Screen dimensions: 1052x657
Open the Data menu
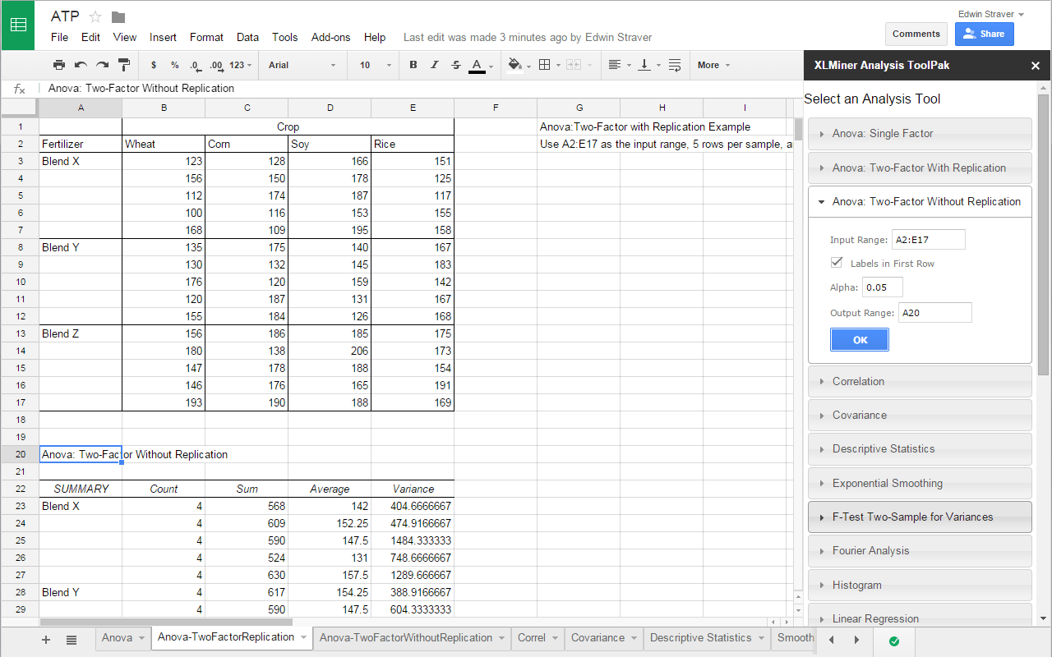pyautogui.click(x=247, y=37)
